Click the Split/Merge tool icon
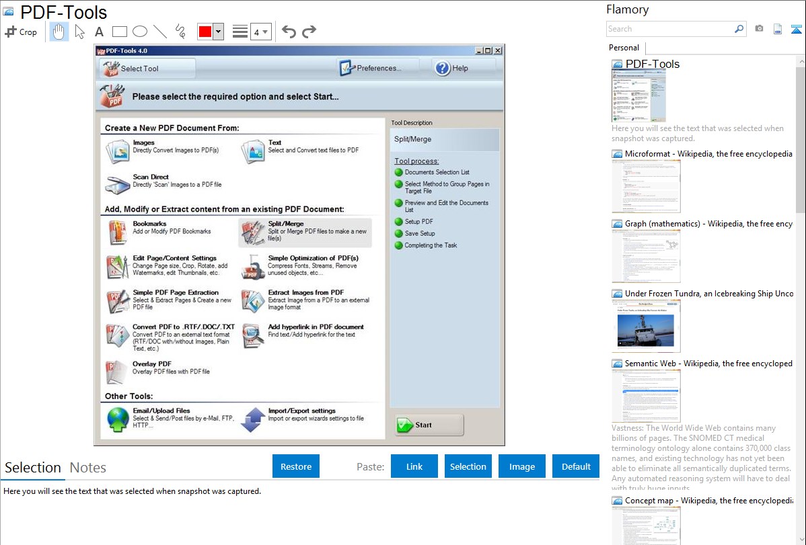 tap(253, 233)
